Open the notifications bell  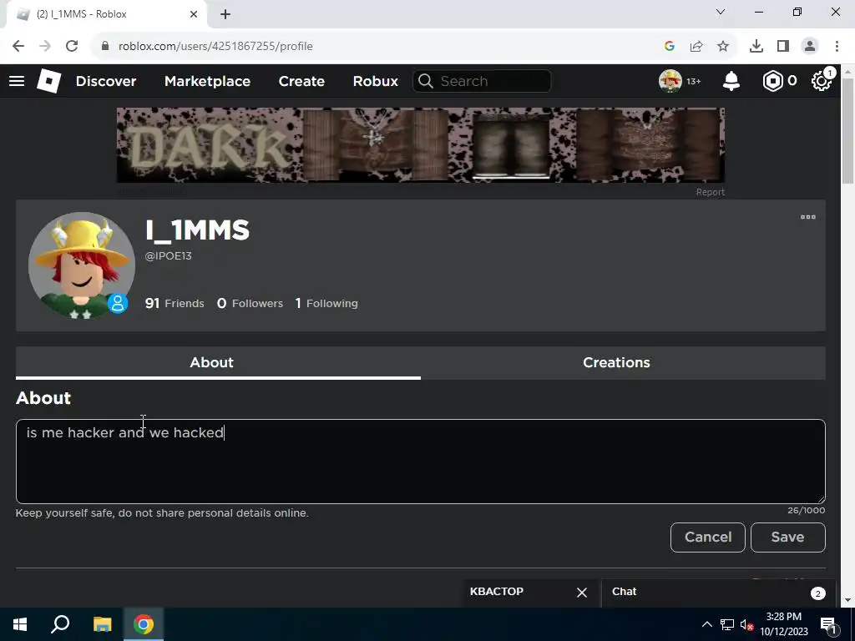731,81
